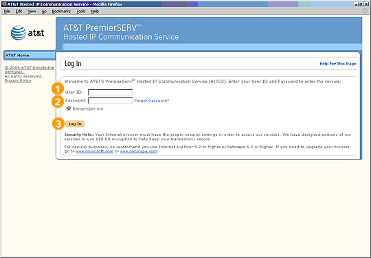Maximize the Firefox window
This screenshot has height=258, width=371.
361,4
